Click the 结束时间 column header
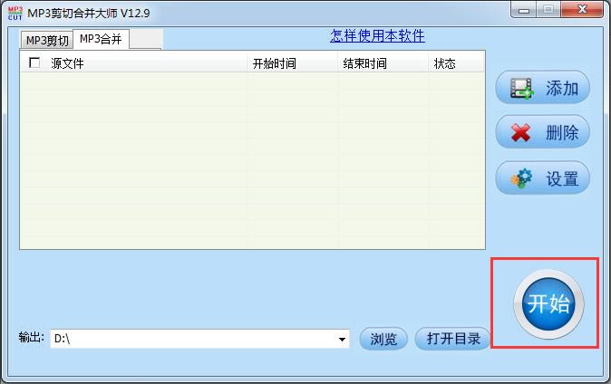 383,63
